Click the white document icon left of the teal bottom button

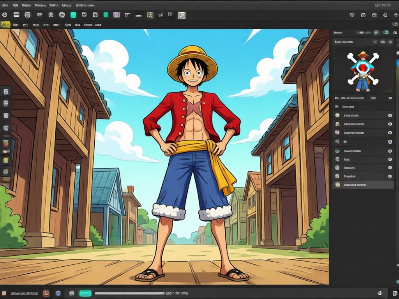(72, 293)
